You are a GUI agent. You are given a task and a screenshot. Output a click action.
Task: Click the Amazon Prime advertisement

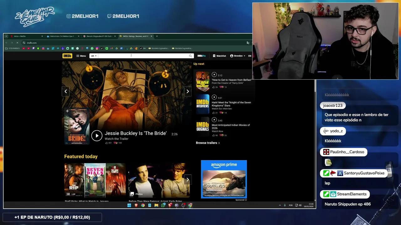[x=224, y=179]
